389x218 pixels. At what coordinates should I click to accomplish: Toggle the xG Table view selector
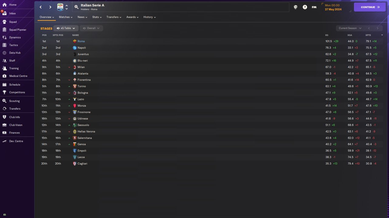click(66, 28)
